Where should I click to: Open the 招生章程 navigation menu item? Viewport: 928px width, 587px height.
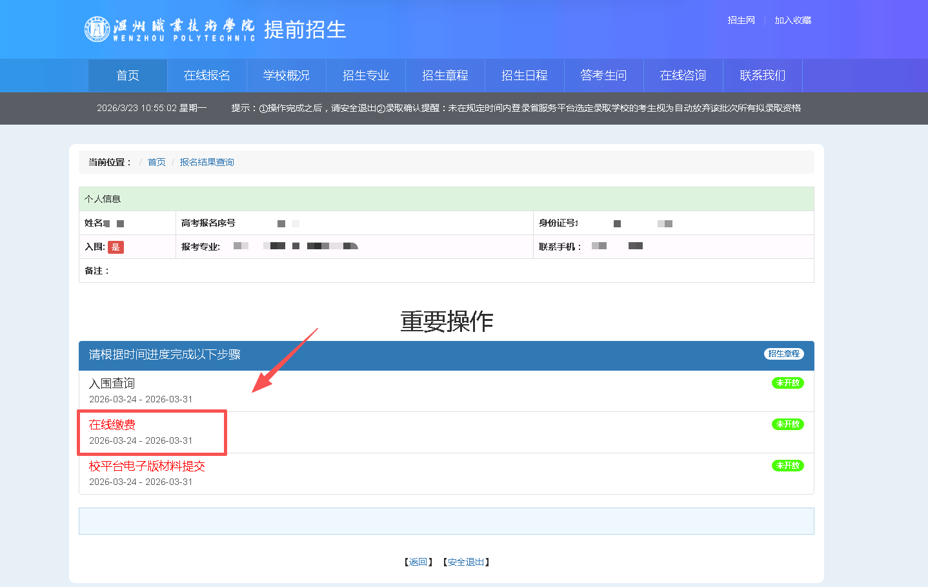coord(445,76)
